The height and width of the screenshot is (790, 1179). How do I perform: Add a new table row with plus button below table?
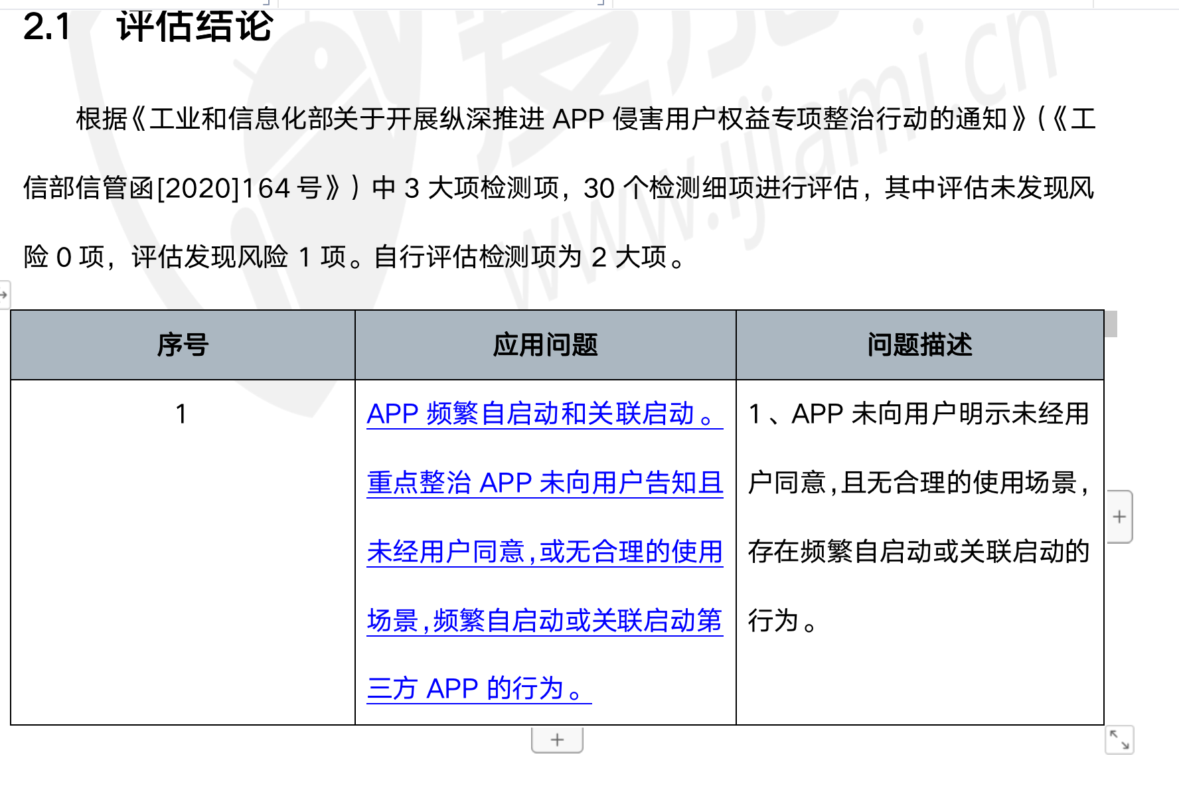557,740
